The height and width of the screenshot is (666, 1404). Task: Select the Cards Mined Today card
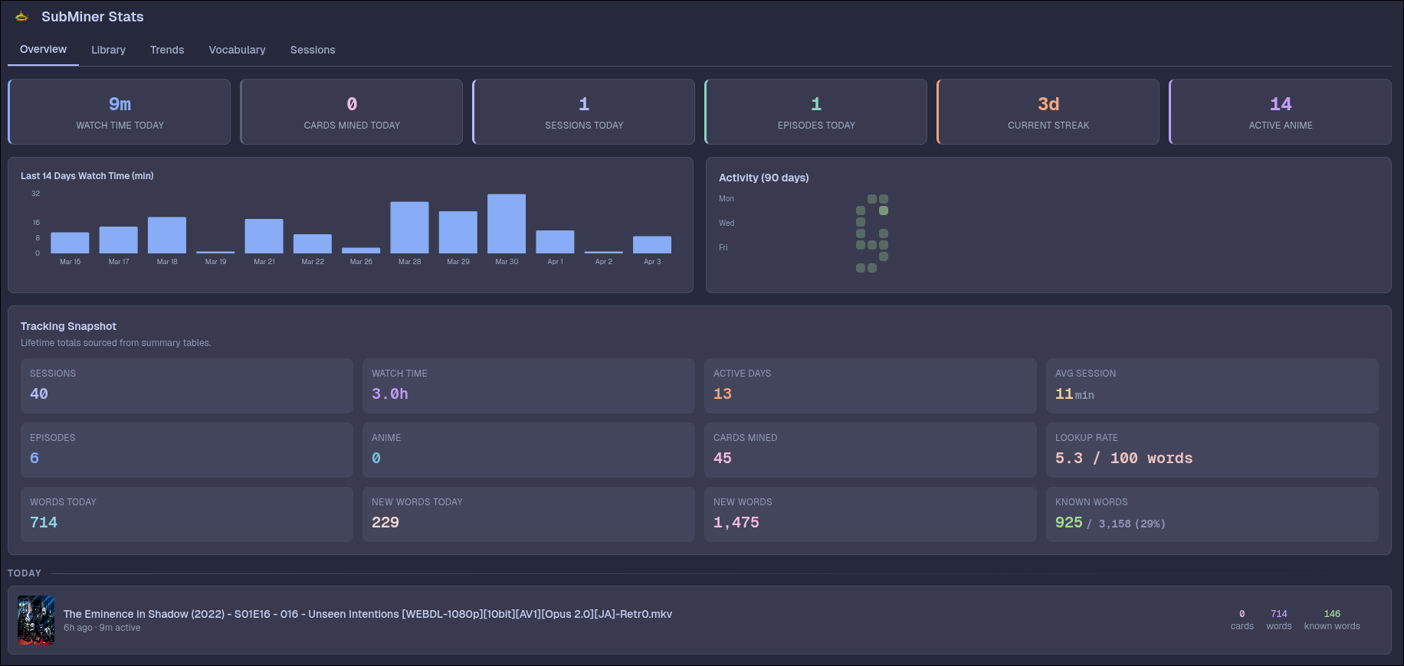(352, 112)
